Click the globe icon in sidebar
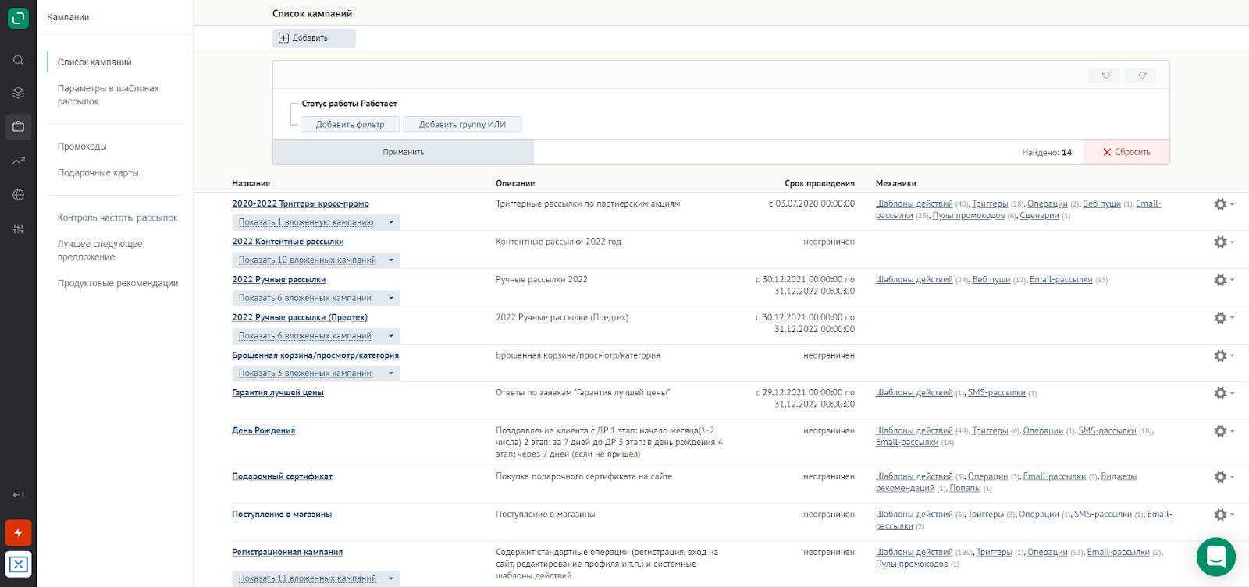The height and width of the screenshot is (587, 1249). [x=18, y=195]
